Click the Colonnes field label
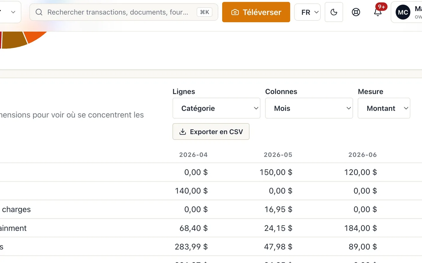This screenshot has width=422, height=263. tap(281, 91)
